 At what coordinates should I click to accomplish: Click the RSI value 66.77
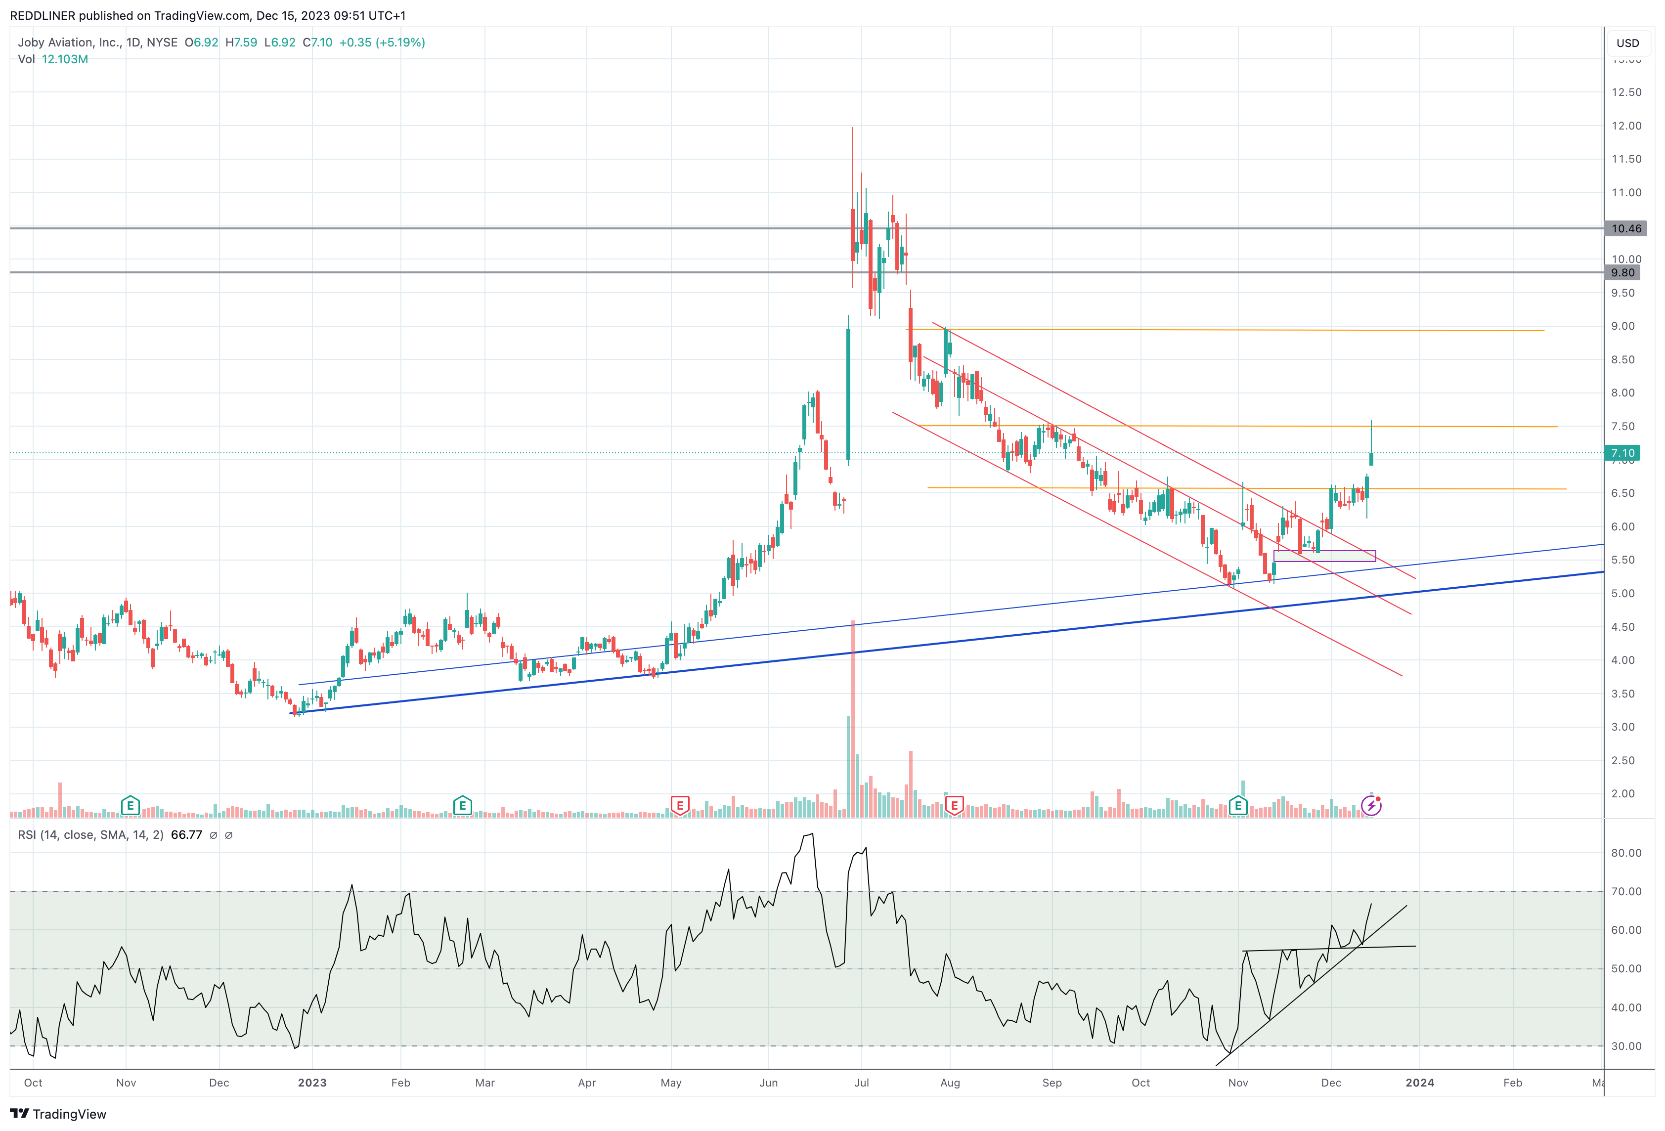click(x=186, y=835)
